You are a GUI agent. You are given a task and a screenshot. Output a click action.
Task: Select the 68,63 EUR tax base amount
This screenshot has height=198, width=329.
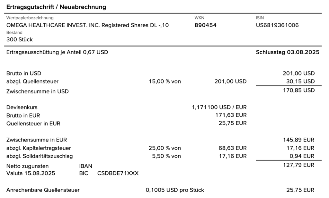pos(233,148)
